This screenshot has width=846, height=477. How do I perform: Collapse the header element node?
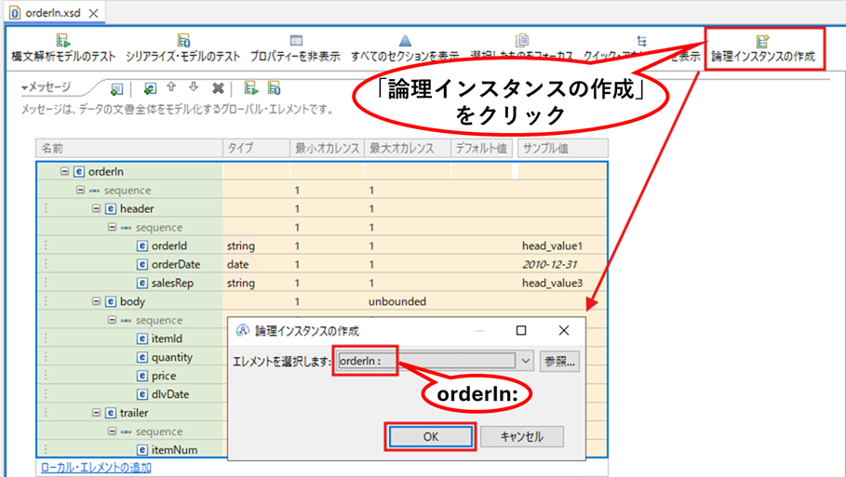tap(96, 208)
